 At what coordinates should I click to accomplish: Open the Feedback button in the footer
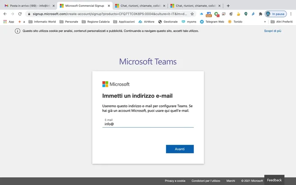pyautogui.click(x=274, y=180)
